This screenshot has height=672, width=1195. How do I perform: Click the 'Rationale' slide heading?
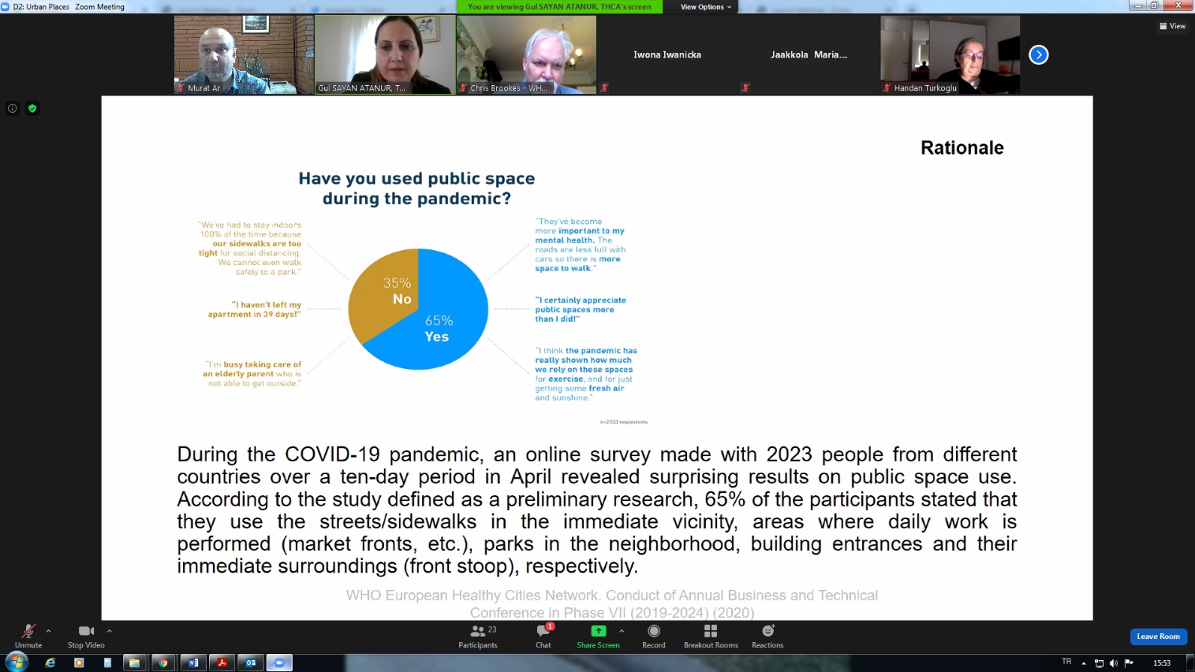(962, 148)
